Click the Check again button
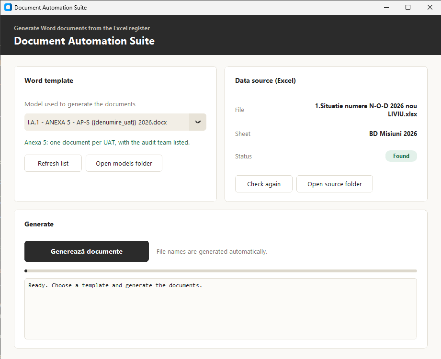 pos(264,184)
